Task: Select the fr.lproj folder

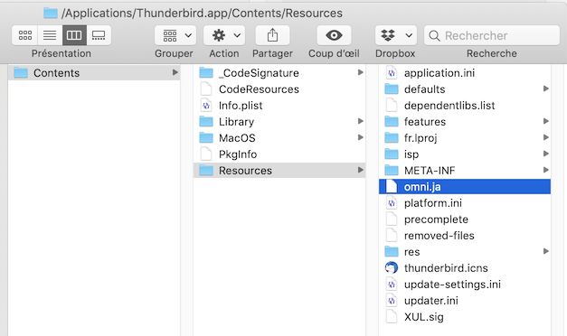Action: click(465, 138)
